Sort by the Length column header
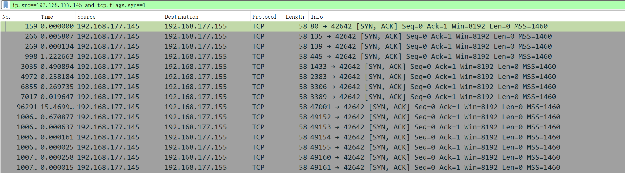 click(x=296, y=17)
